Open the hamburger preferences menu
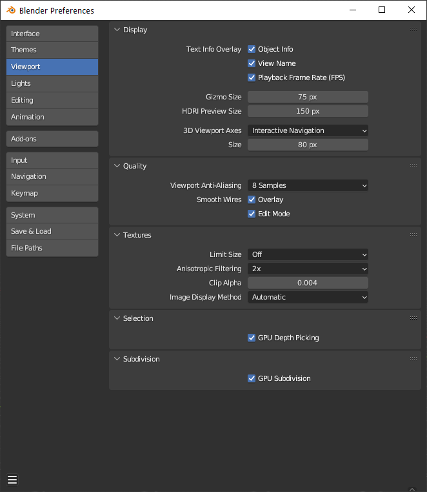 12,480
